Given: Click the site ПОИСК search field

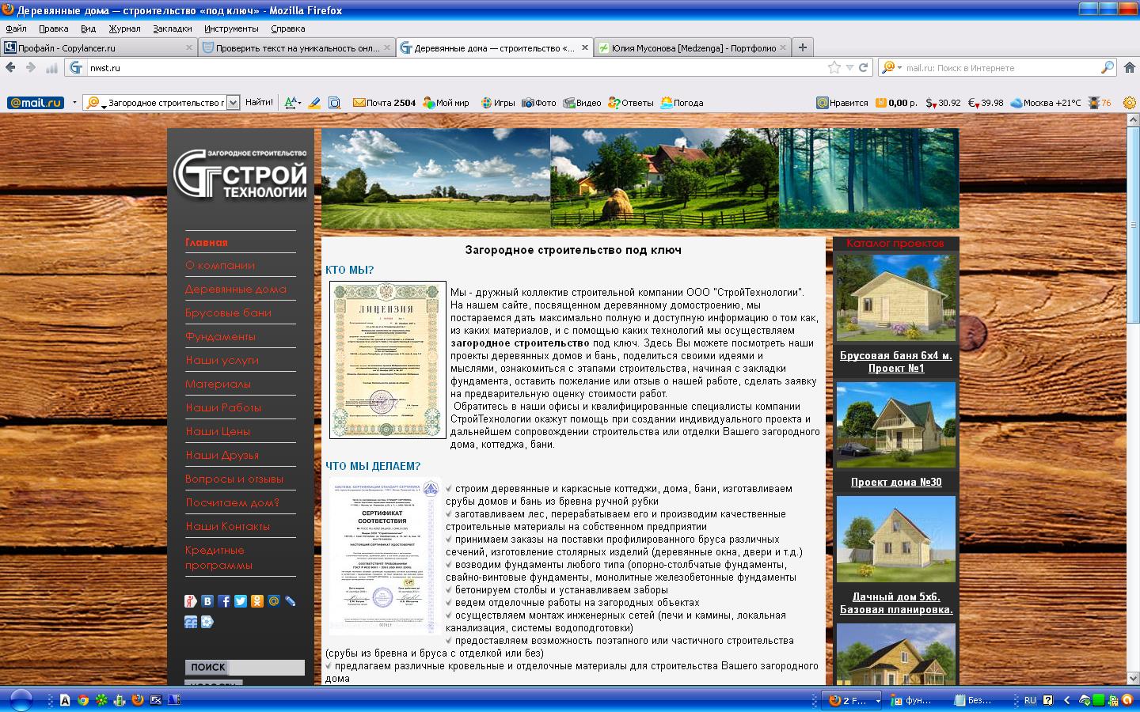Looking at the screenshot, I should (x=265, y=668).
